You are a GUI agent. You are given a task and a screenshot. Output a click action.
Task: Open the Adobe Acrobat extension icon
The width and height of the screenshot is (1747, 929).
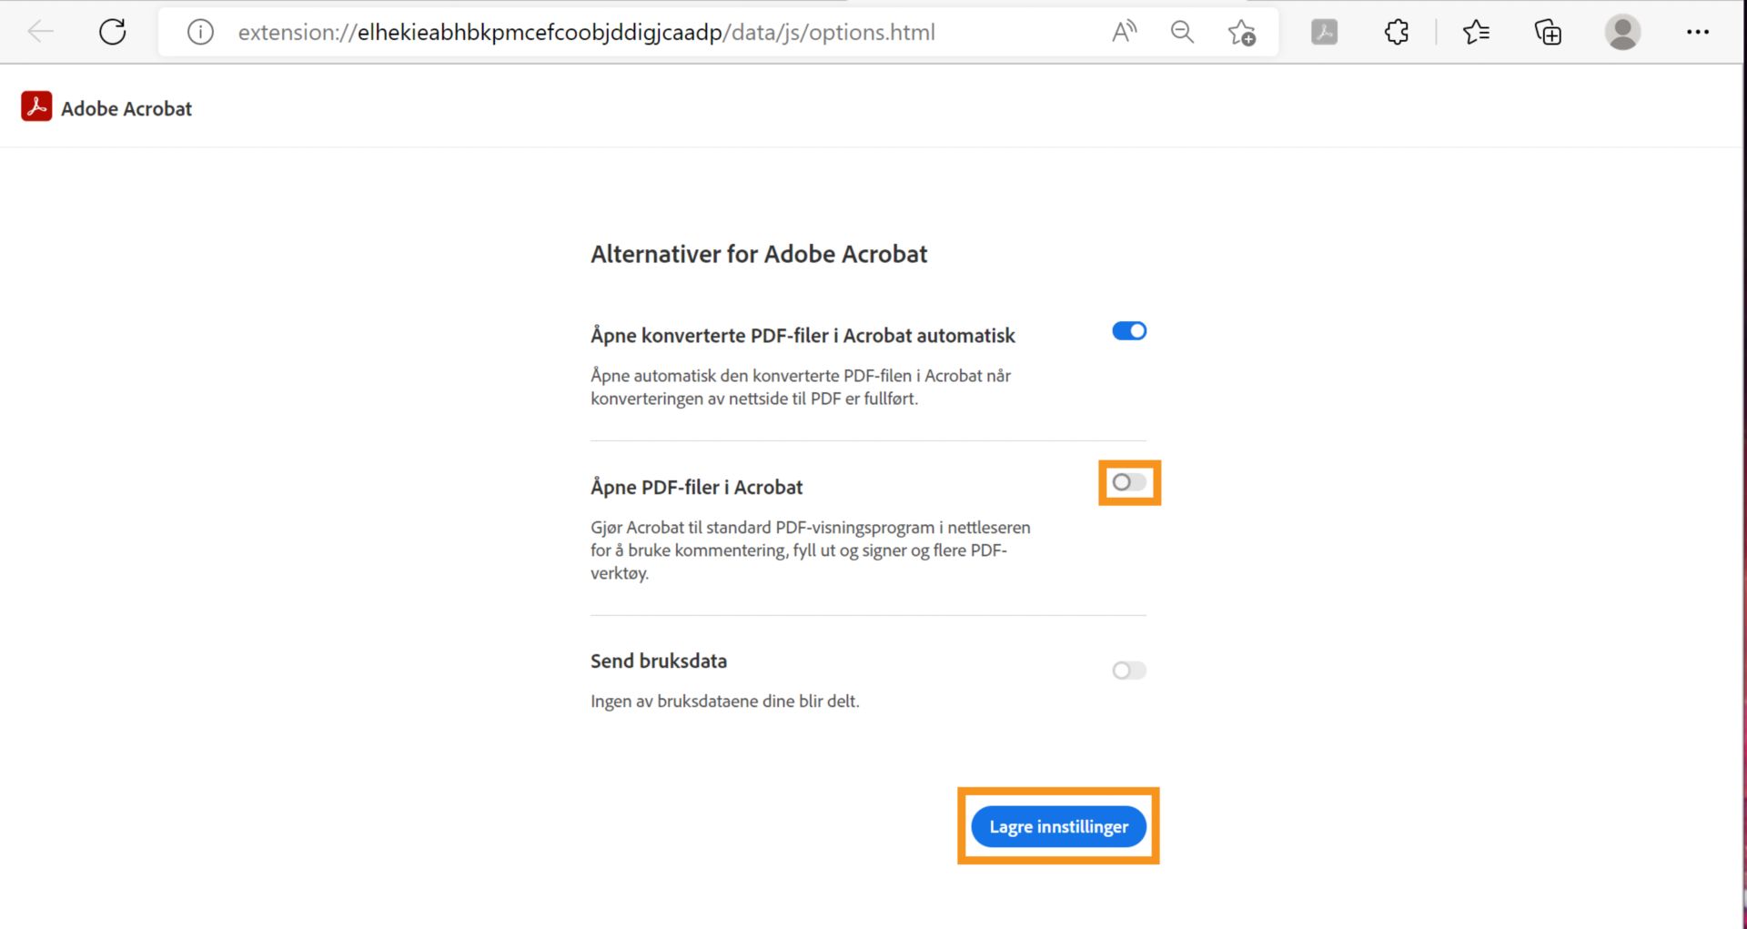click(x=1324, y=31)
